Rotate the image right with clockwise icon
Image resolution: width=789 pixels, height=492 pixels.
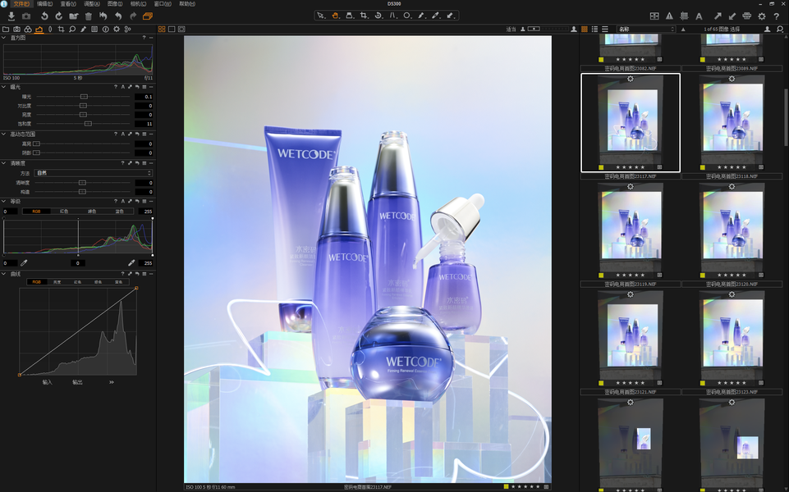point(59,16)
